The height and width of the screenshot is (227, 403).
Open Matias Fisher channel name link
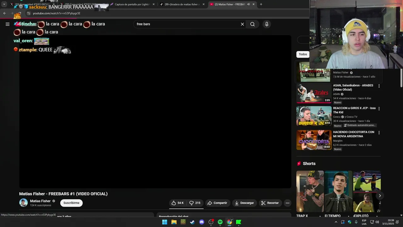click(40, 201)
